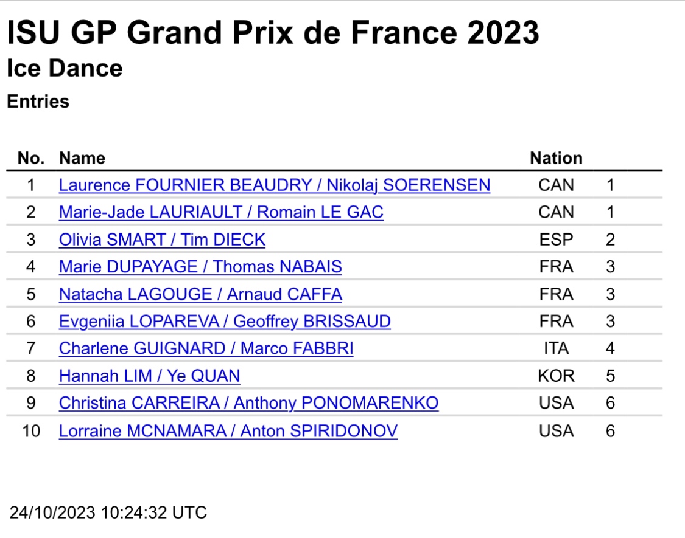Click the KOR nation cell
The image size is (685, 538).
pyautogui.click(x=556, y=376)
